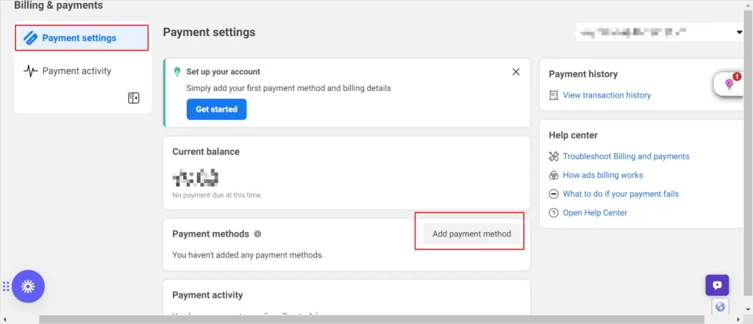
Task: Open the lightbulb notification badge icon
Action: [729, 84]
